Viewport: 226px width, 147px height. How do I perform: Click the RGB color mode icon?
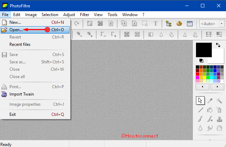click(90, 23)
